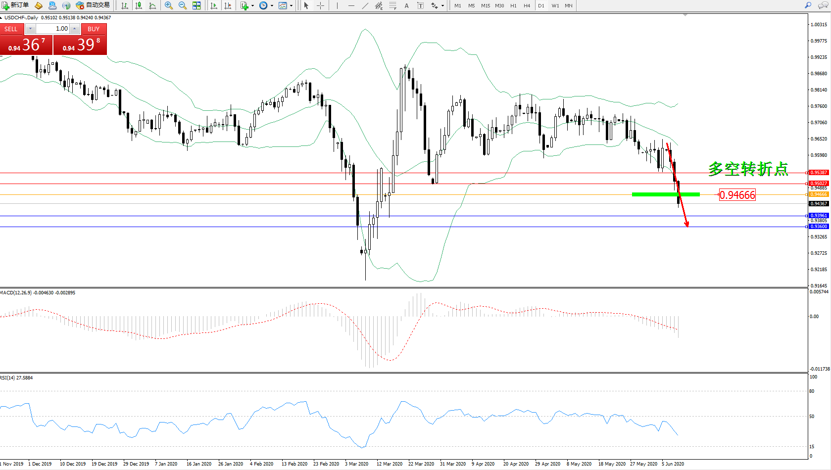
Task: Zoom in on the chart
Action: coord(169,5)
